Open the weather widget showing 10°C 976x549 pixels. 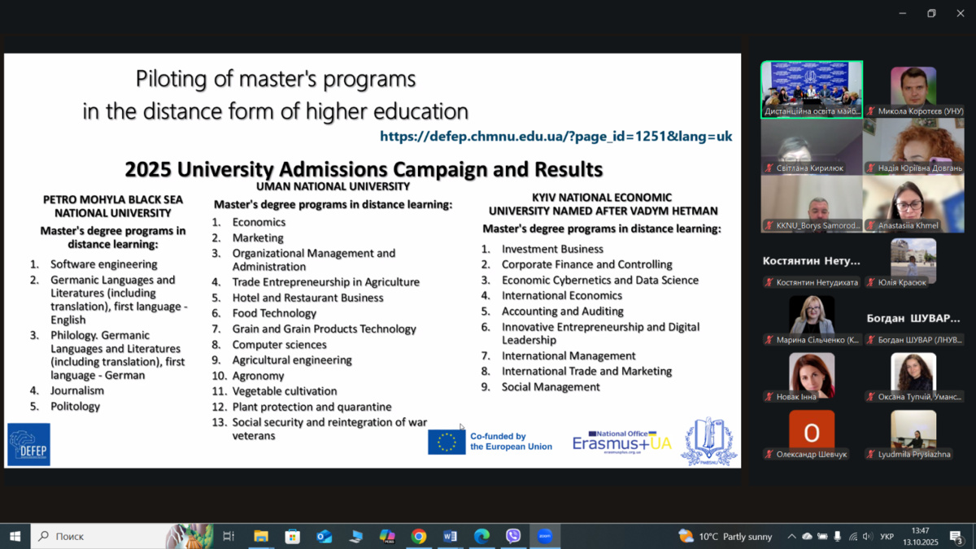coord(725,537)
